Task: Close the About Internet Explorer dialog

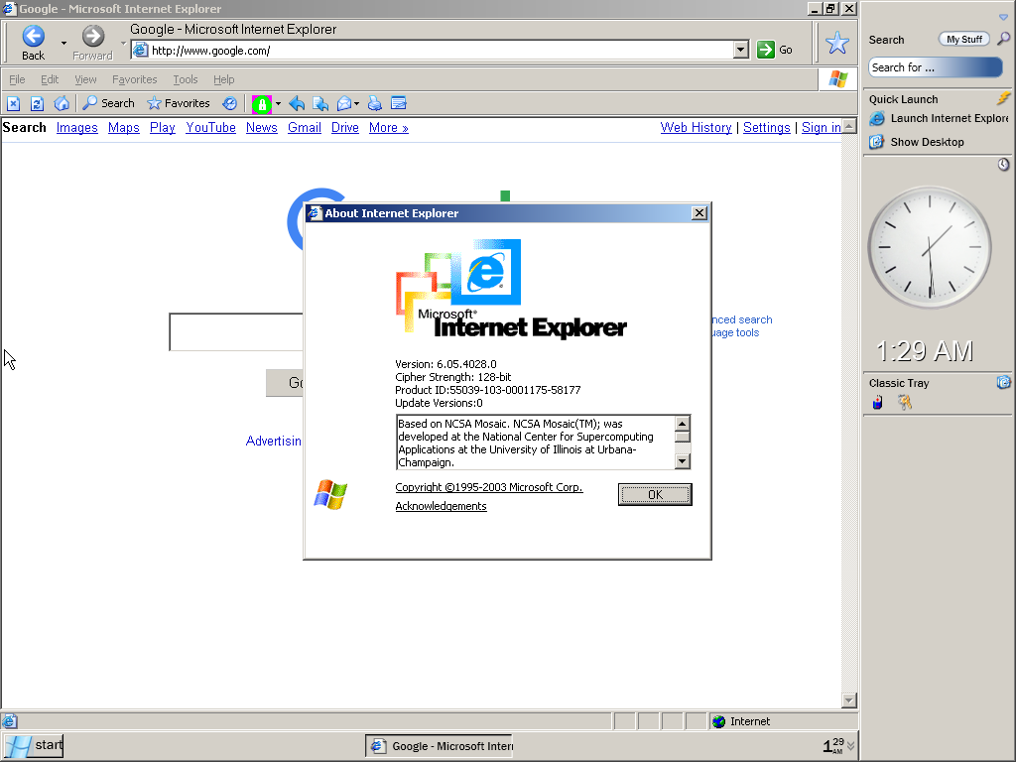Action: pyautogui.click(x=699, y=213)
